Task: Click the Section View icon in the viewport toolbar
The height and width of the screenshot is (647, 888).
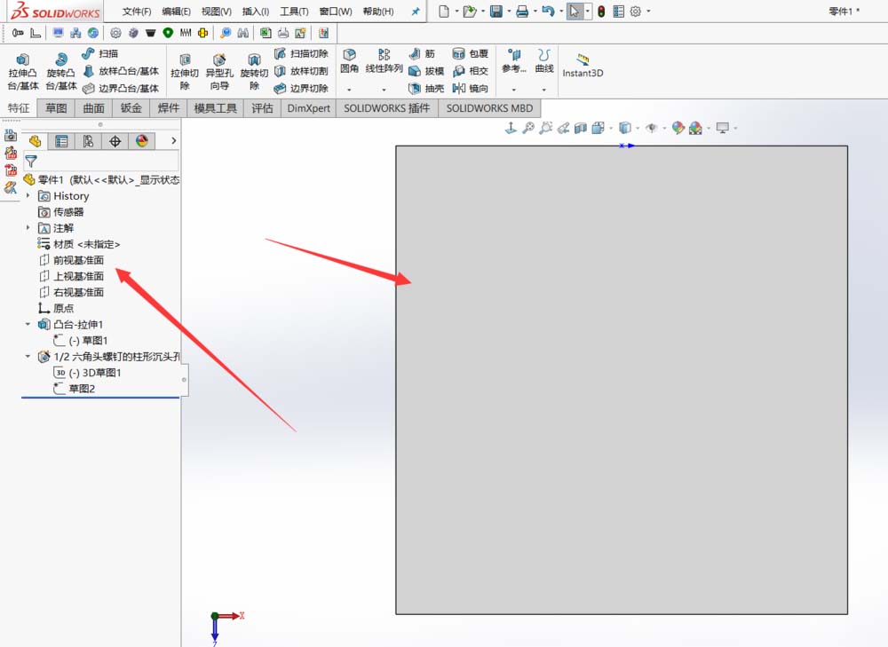Action: 581,127
